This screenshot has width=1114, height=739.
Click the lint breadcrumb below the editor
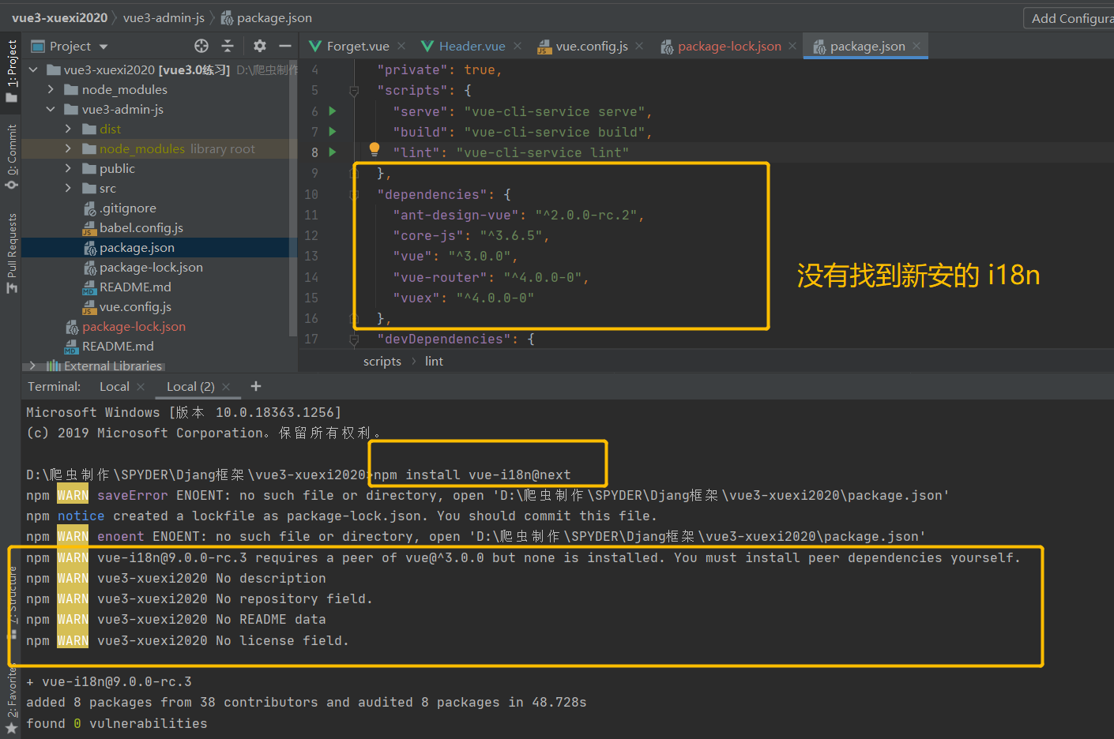pos(434,361)
